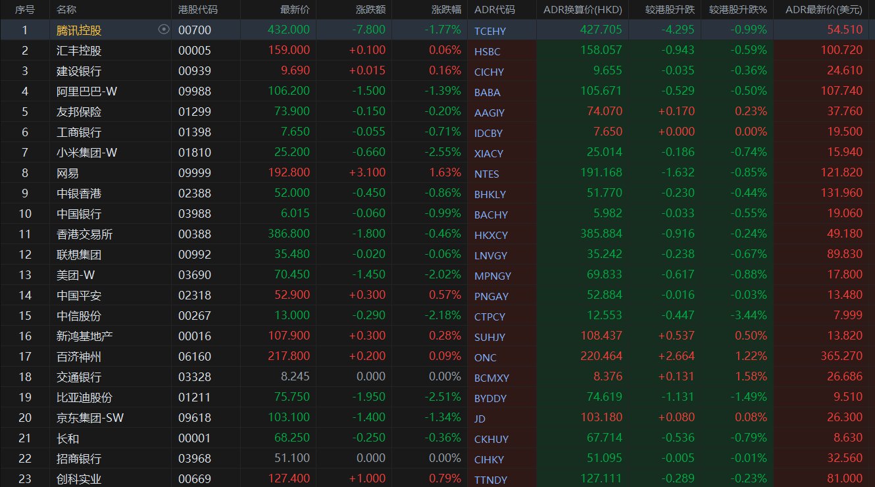The height and width of the screenshot is (487, 875).
Task: Click the 365.270 ADR price cell
Action: (842, 357)
